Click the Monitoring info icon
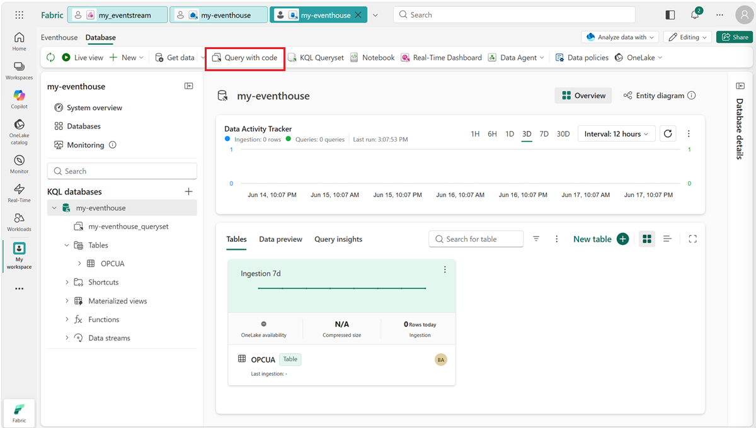Screen dimensions: 756x428 tap(113, 145)
